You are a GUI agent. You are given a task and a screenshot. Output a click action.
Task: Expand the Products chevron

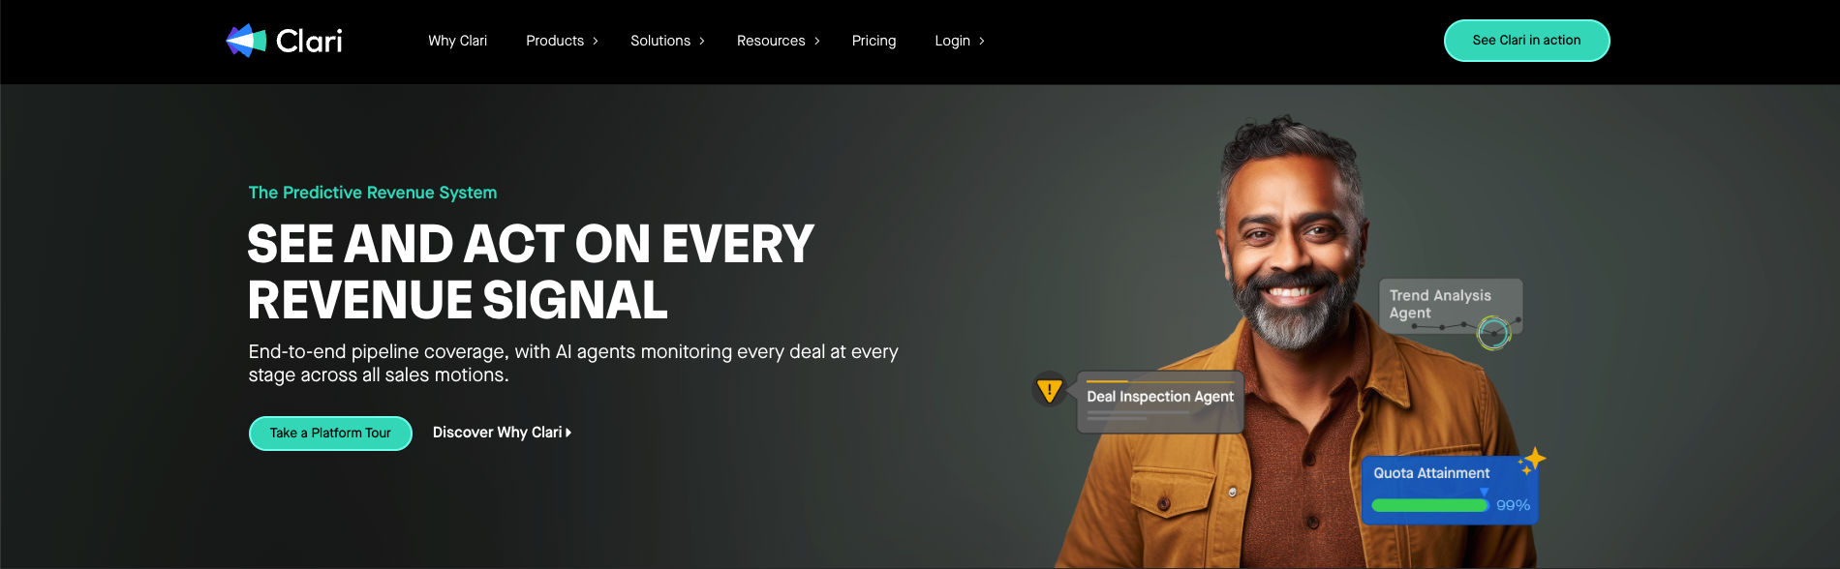coord(596,41)
